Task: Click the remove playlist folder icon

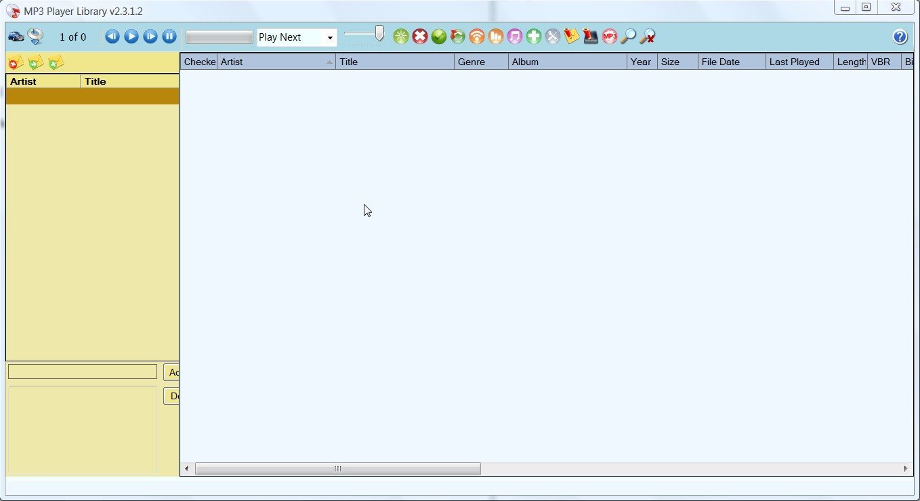Action: [x=15, y=62]
